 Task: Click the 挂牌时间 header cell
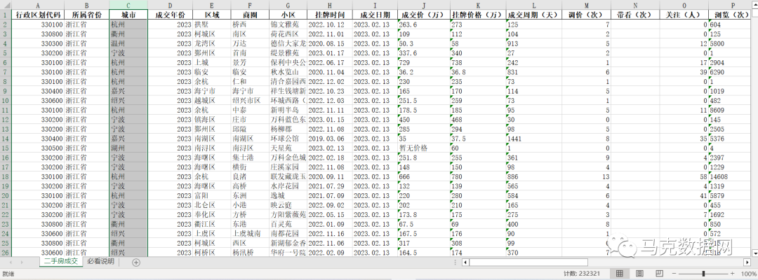(x=330, y=15)
